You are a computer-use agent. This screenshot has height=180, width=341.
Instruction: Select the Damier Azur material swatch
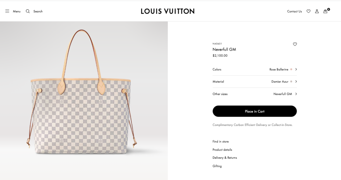pos(291,82)
